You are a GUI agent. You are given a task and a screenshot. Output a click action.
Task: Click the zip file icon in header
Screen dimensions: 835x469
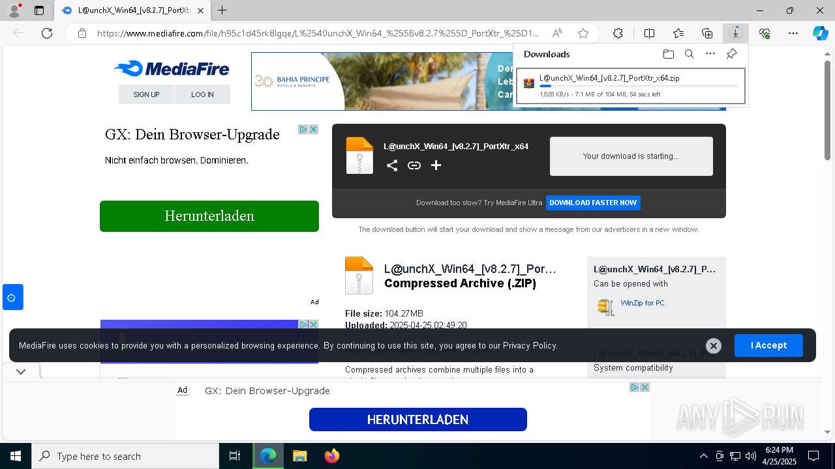[359, 156]
